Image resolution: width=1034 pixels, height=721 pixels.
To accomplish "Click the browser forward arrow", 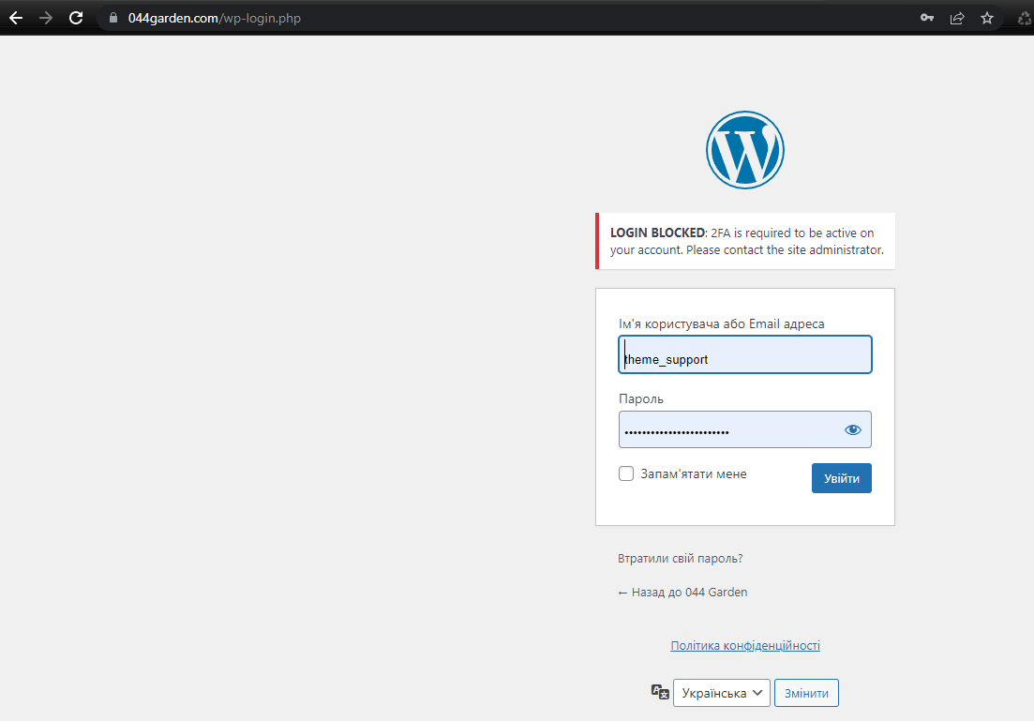I will pyautogui.click(x=46, y=18).
